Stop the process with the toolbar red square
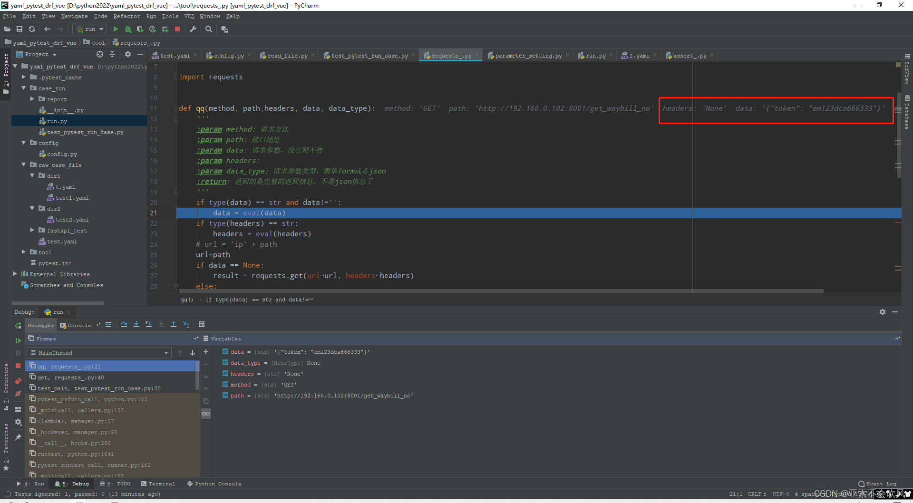The height and width of the screenshot is (503, 913). [x=177, y=29]
